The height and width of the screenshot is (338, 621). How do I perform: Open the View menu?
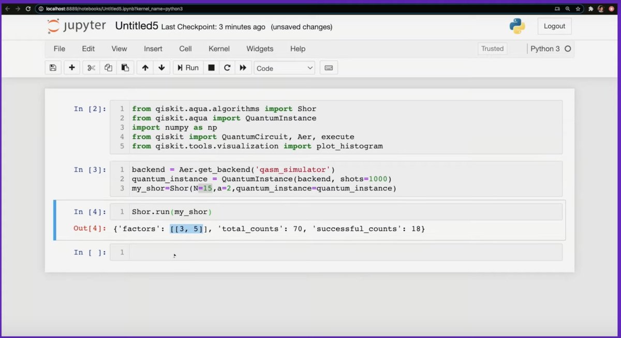[119, 49]
